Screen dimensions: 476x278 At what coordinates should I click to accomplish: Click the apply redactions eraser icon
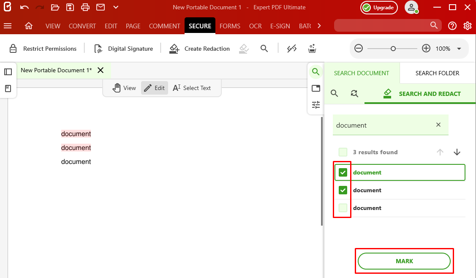point(244,49)
